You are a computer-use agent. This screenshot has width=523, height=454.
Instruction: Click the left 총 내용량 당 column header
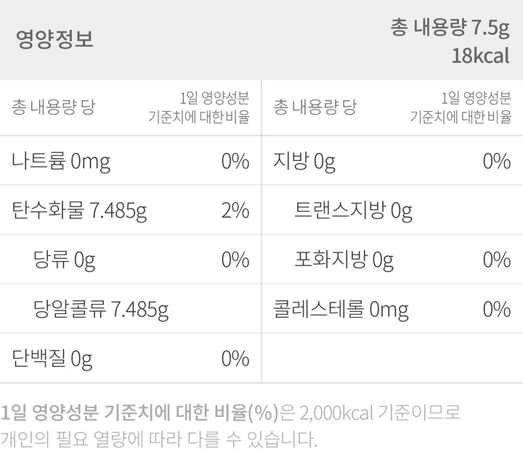(53, 107)
